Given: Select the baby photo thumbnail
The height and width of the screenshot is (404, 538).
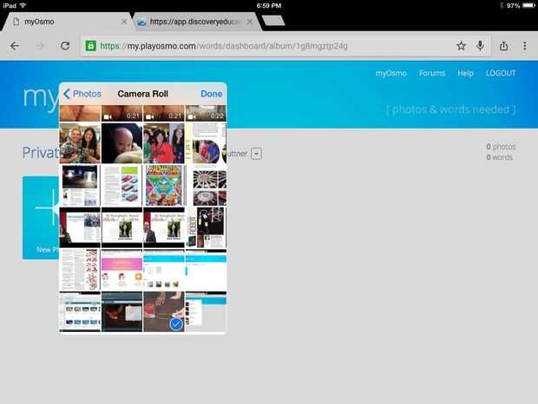Looking at the screenshot, I should (x=121, y=143).
